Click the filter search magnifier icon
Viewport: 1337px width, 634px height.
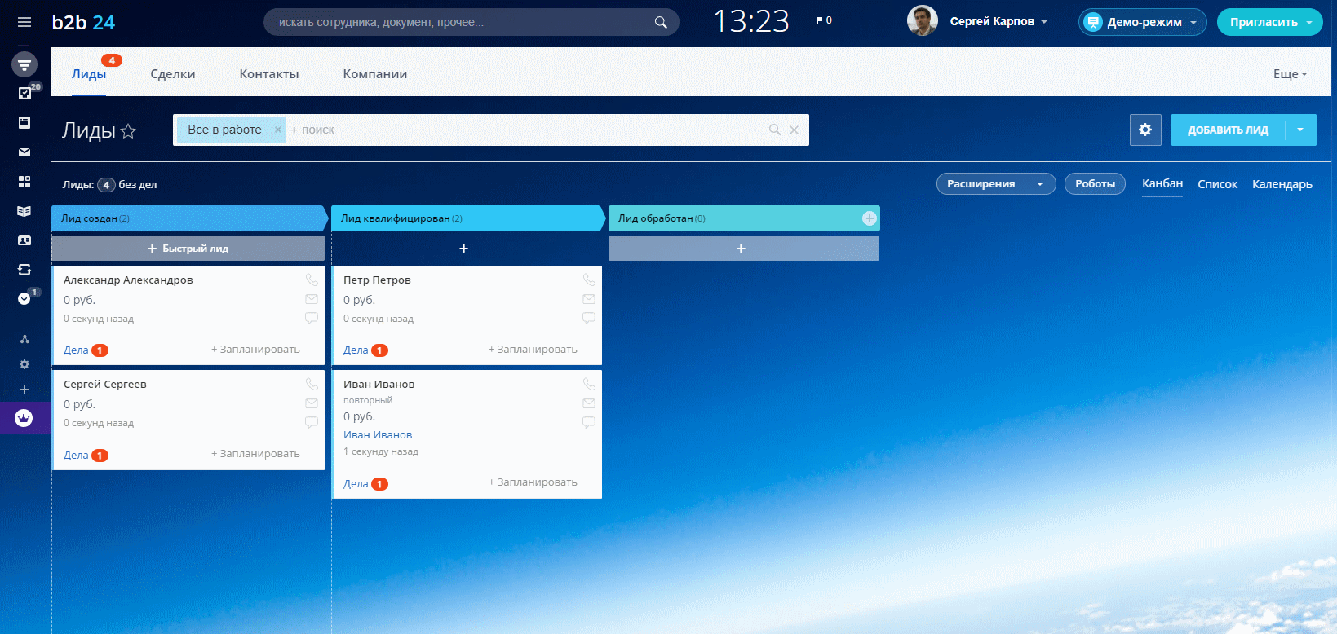point(775,130)
